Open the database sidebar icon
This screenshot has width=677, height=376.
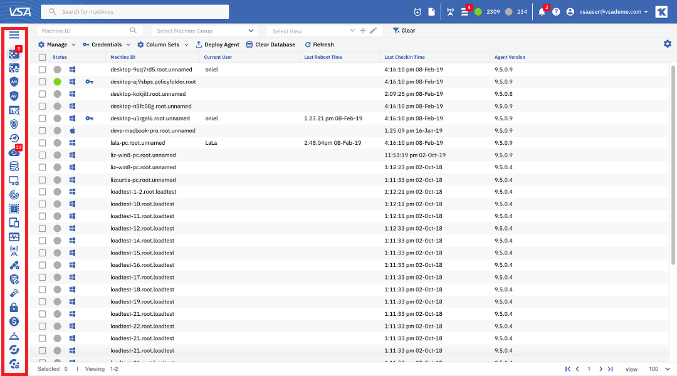(14, 166)
